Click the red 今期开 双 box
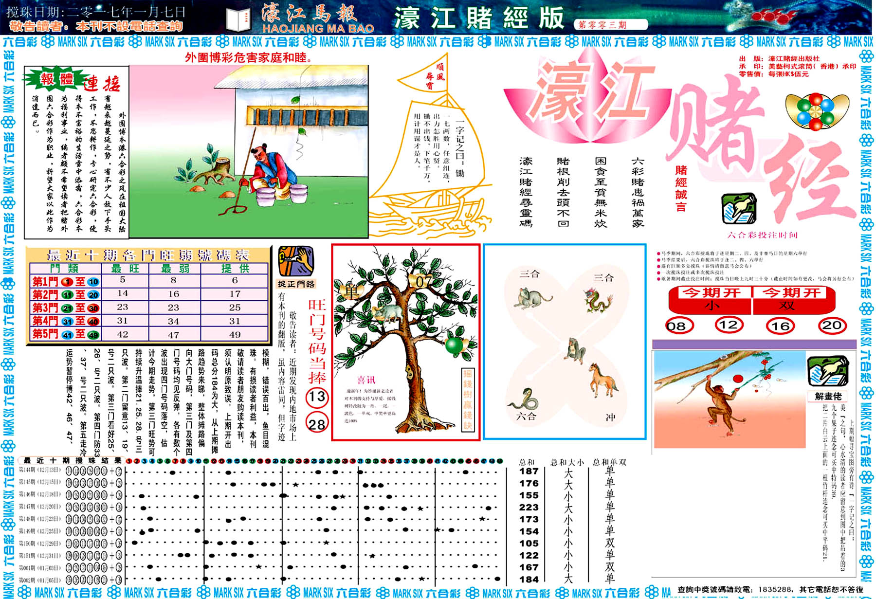Image resolution: width=876 pixels, height=599 pixels. click(x=794, y=300)
